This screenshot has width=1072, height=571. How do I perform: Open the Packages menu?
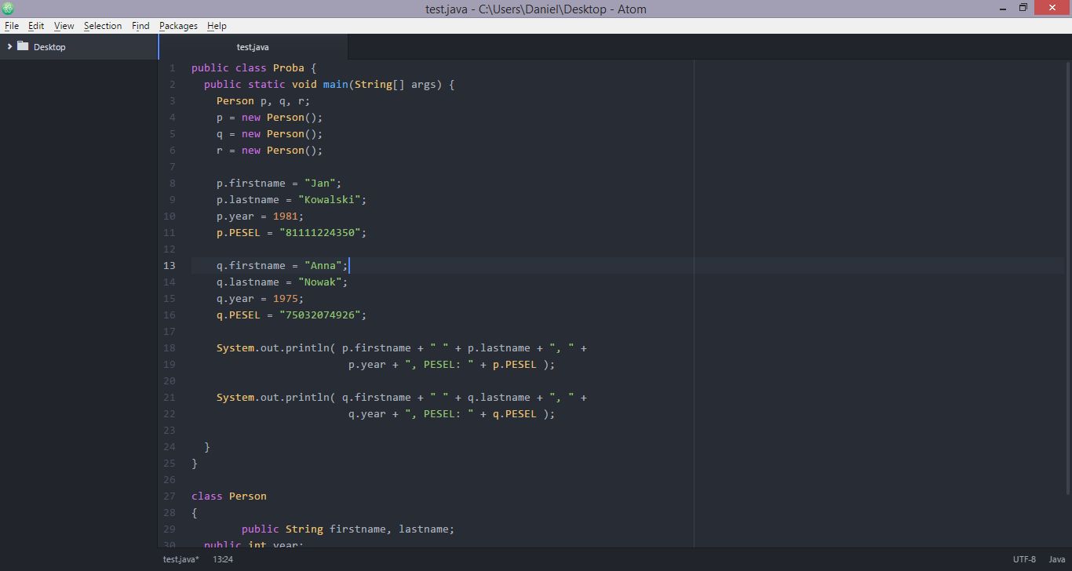(178, 26)
